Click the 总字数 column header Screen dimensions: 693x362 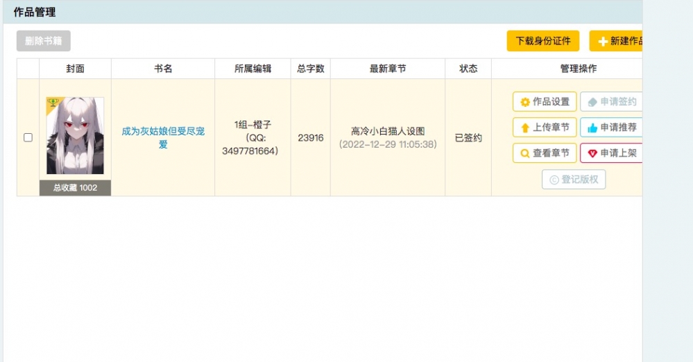(x=310, y=69)
